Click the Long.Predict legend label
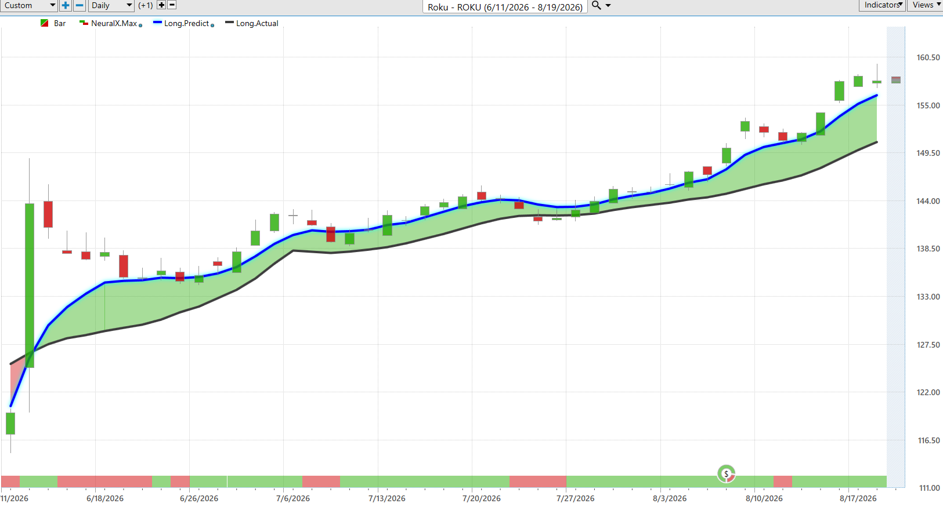Viewport: 943px width, 507px height. (186, 23)
